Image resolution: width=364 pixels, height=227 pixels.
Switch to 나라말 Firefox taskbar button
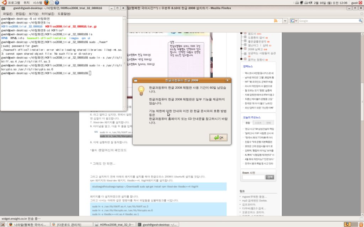tap(28, 225)
